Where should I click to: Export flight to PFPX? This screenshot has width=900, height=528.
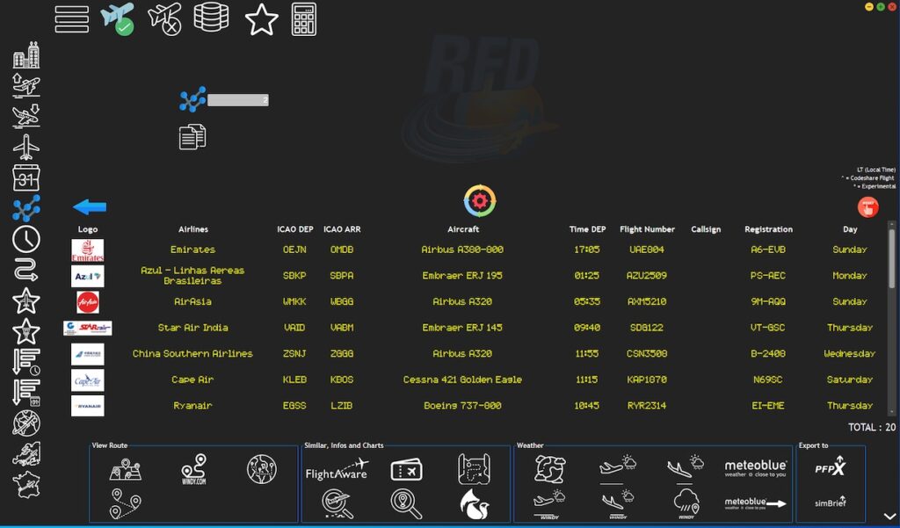click(830, 466)
